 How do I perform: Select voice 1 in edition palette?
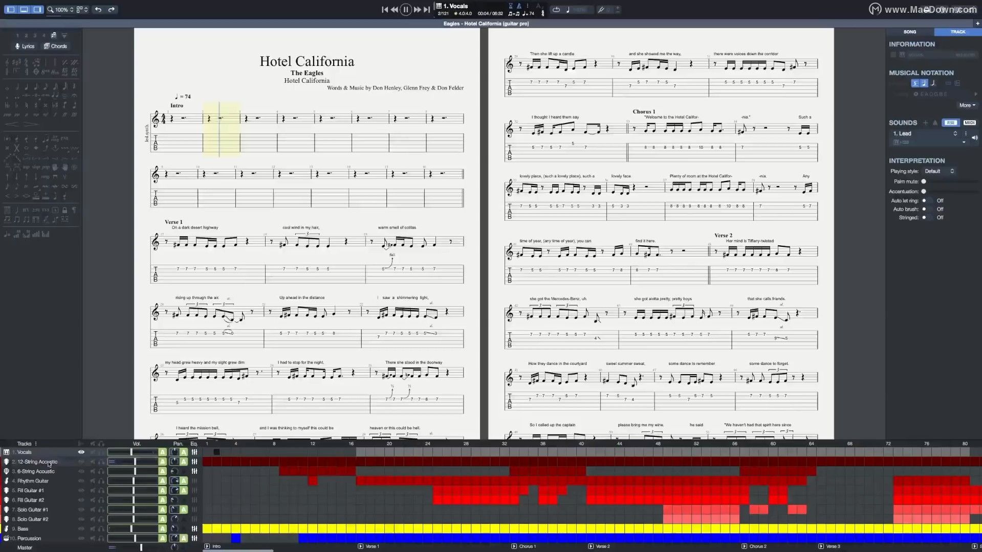point(17,35)
